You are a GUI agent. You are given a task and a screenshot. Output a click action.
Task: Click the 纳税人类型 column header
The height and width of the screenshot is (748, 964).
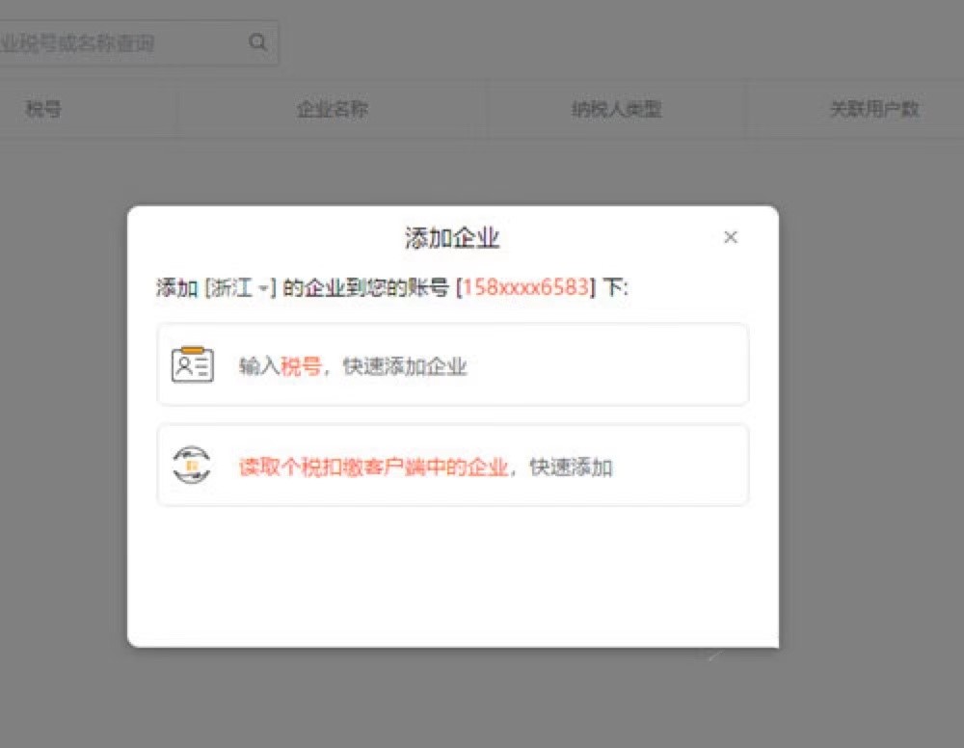(617, 109)
